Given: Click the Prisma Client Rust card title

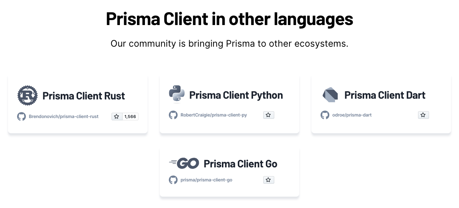Looking at the screenshot, I should point(84,96).
